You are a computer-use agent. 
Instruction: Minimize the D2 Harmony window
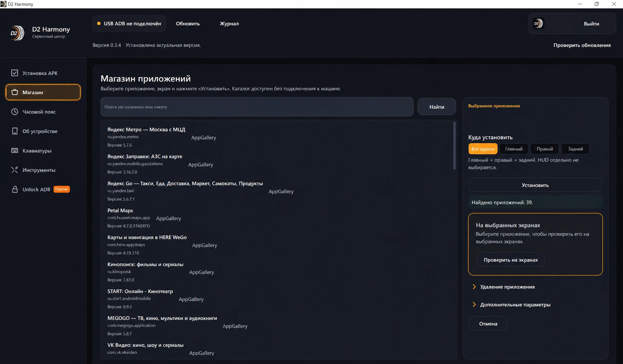coord(580,4)
